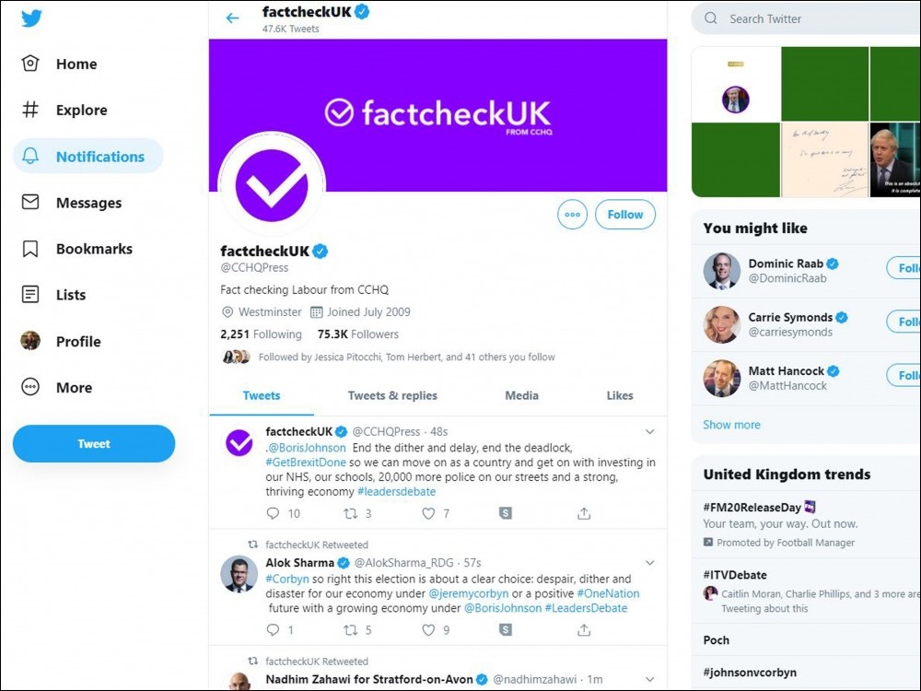This screenshot has width=921, height=691.
Task: Open the three-dot profile options menu
Action: [x=572, y=215]
